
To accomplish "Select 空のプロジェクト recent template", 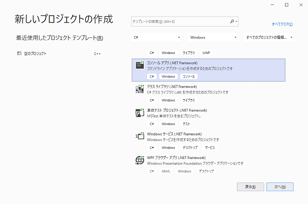I will pyautogui.click(x=35, y=53).
